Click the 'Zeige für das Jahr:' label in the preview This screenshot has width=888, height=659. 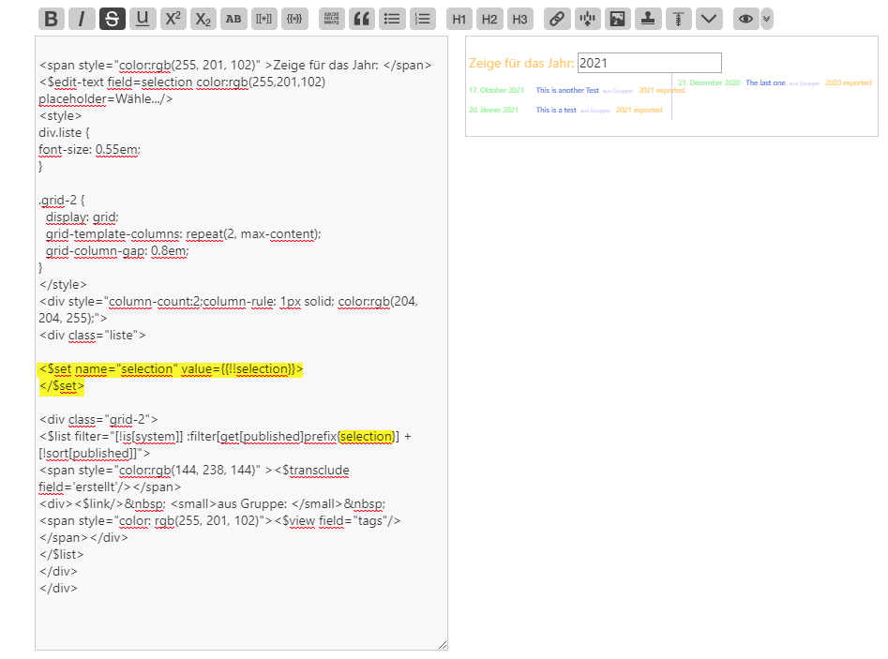tap(521, 63)
